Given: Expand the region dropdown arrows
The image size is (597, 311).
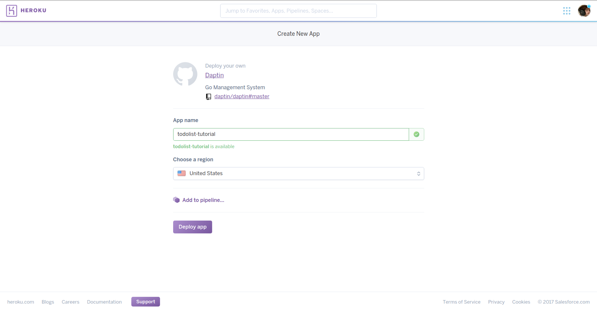Looking at the screenshot, I should point(419,174).
